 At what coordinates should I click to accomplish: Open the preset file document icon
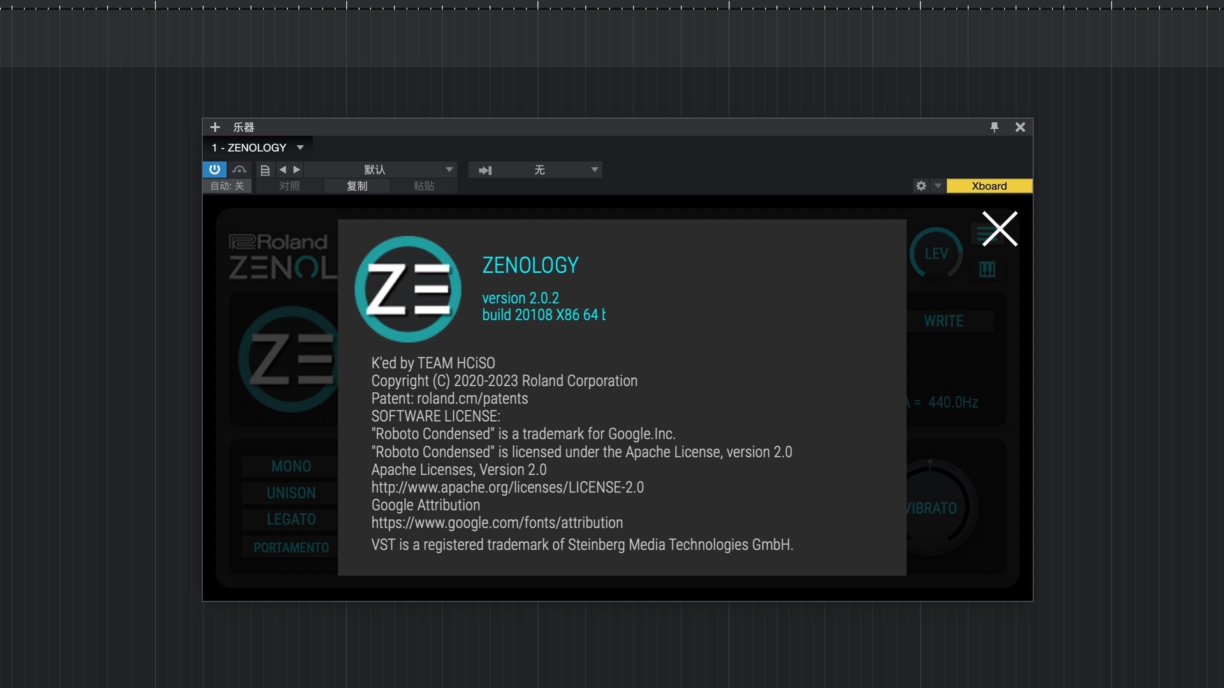[265, 170]
